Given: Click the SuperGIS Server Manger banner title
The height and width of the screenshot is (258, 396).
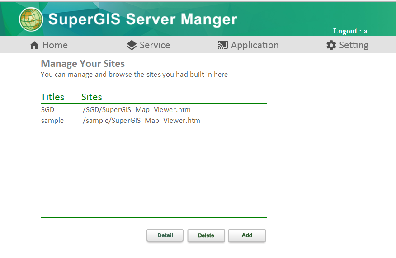Looking at the screenshot, I should pos(143,19).
